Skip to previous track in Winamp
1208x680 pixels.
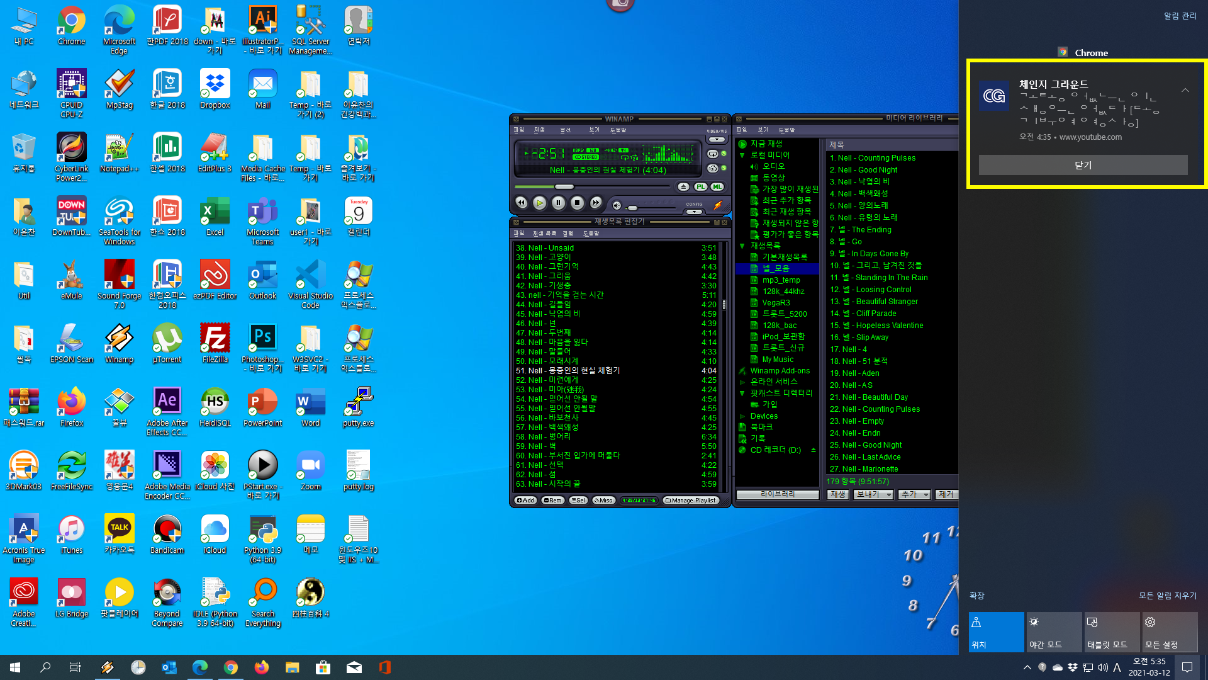coord(521,203)
